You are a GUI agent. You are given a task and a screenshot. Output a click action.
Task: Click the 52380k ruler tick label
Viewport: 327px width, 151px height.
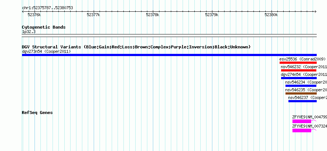(271, 15)
